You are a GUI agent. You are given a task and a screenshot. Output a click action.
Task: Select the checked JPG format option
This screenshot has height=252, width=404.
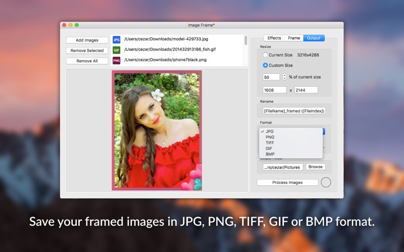pos(270,132)
